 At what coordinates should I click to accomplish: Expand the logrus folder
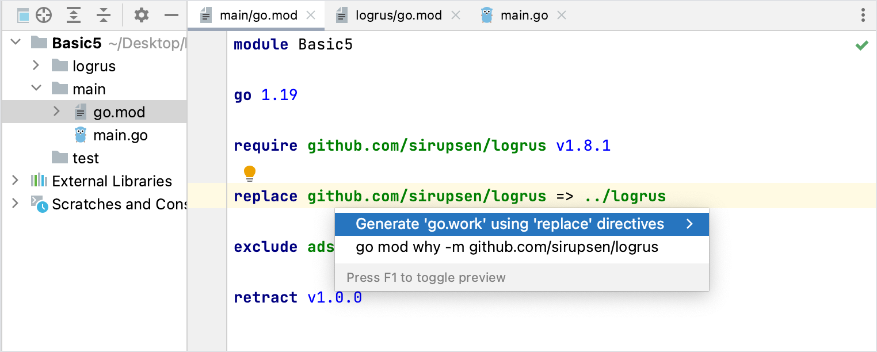[x=36, y=66]
